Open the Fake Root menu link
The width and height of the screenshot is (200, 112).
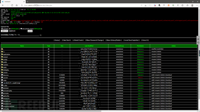pyautogui.click(x=66, y=40)
